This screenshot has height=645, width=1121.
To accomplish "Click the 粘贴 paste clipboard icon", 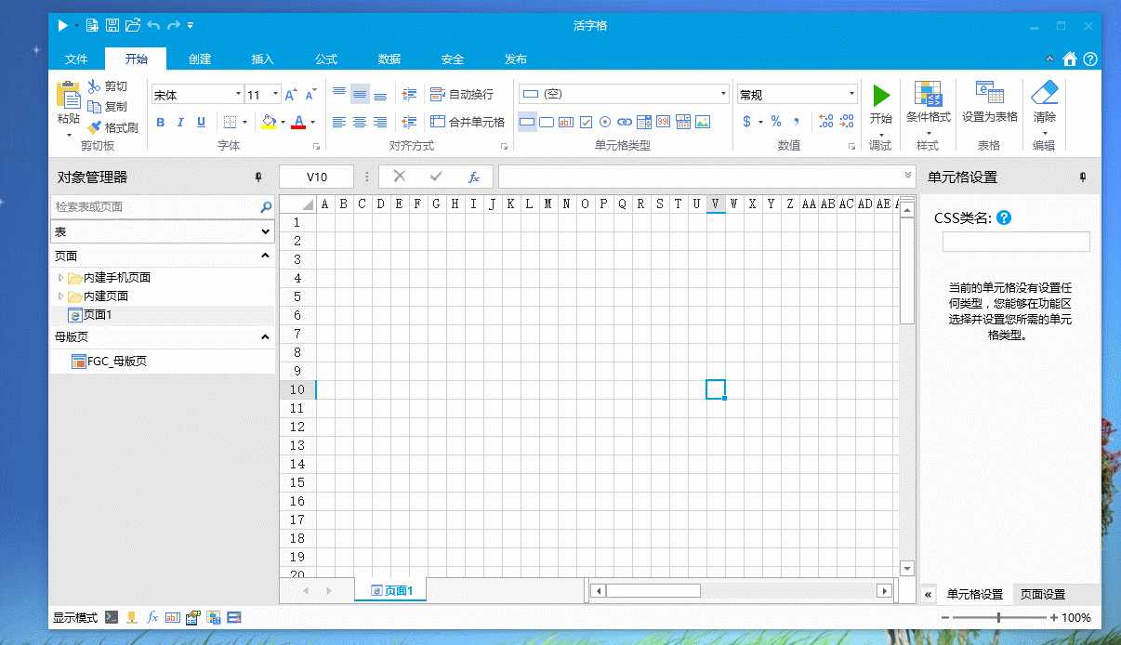I will [69, 96].
